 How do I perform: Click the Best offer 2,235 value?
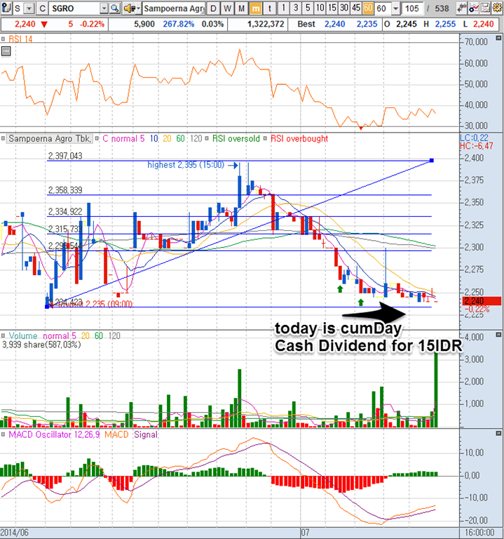pos(367,24)
